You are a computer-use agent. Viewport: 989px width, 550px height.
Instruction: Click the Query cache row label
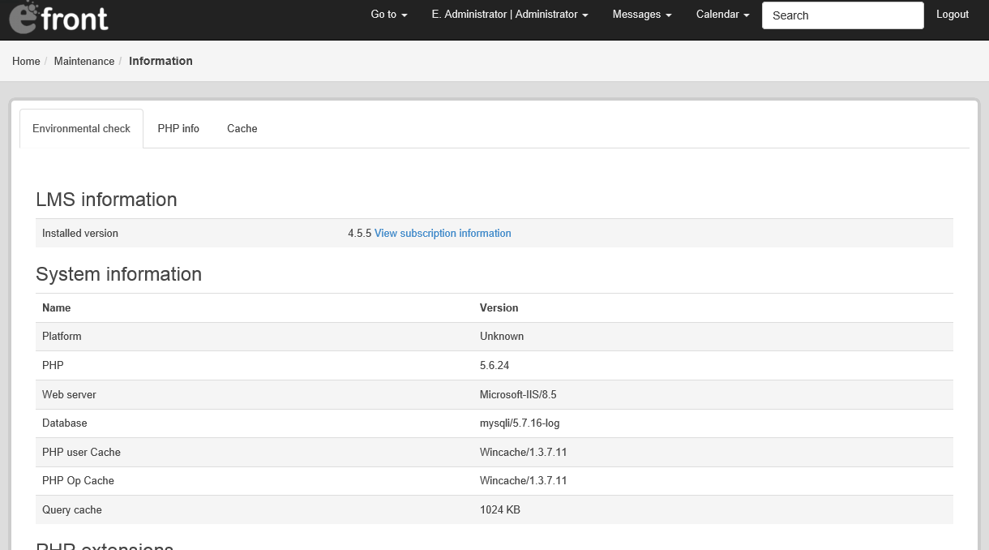pyautogui.click(x=72, y=509)
